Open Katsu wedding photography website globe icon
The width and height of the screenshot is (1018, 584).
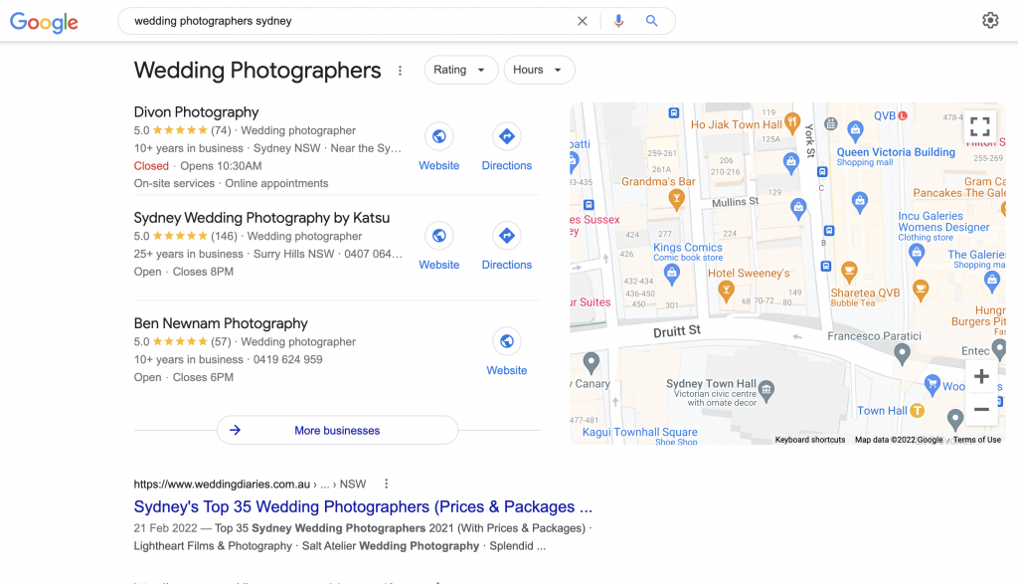pos(438,235)
